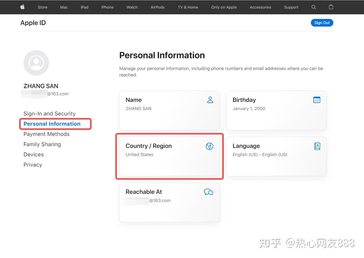
Task: Select Store in the navigation menu
Action: click(x=42, y=7)
